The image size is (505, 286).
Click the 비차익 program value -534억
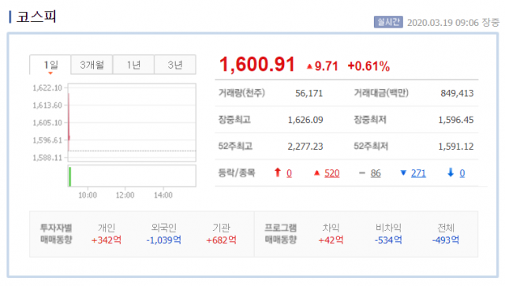tap(388, 240)
